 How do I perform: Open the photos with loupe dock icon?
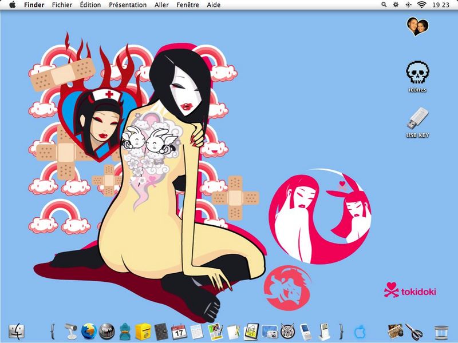pyautogui.click(x=396, y=332)
